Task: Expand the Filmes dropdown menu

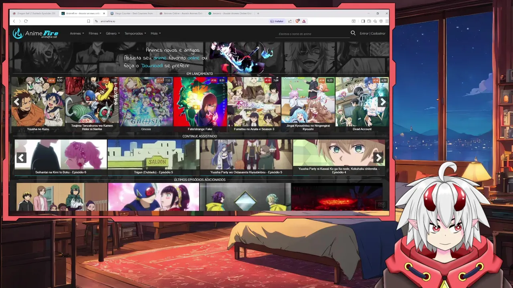Action: click(x=95, y=34)
